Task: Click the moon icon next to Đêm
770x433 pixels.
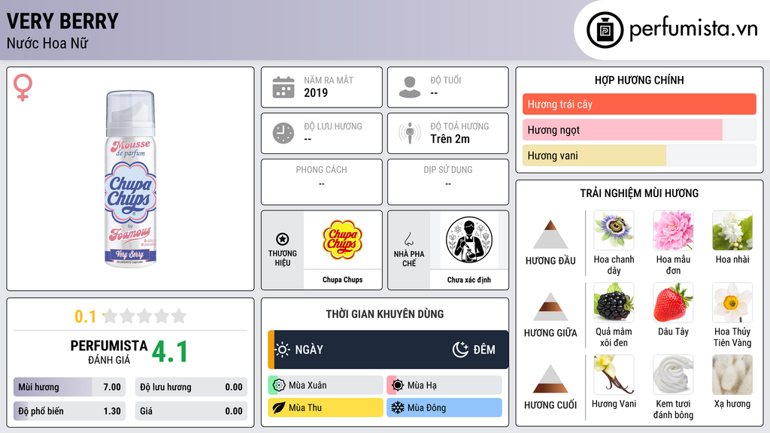Action: point(460,350)
